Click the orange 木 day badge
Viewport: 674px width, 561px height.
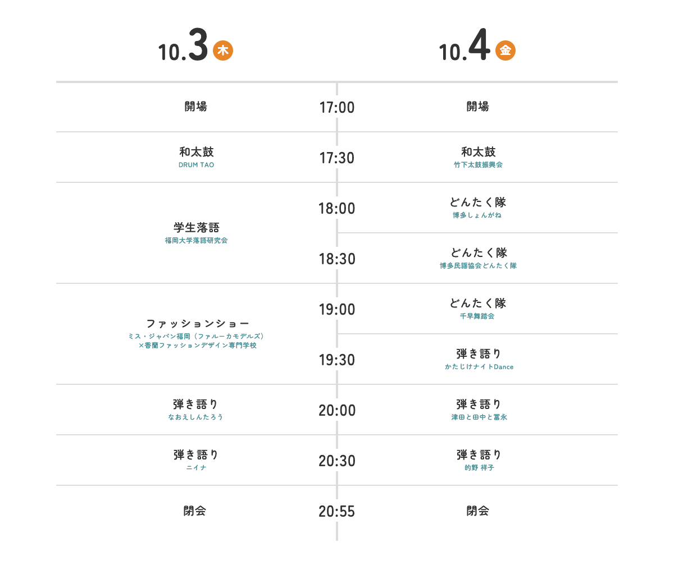pyautogui.click(x=223, y=50)
